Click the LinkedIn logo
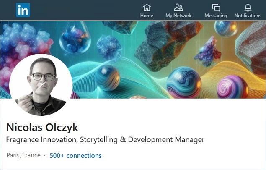Image resolution: width=266 pixels, height=170 pixels. pos(23,10)
